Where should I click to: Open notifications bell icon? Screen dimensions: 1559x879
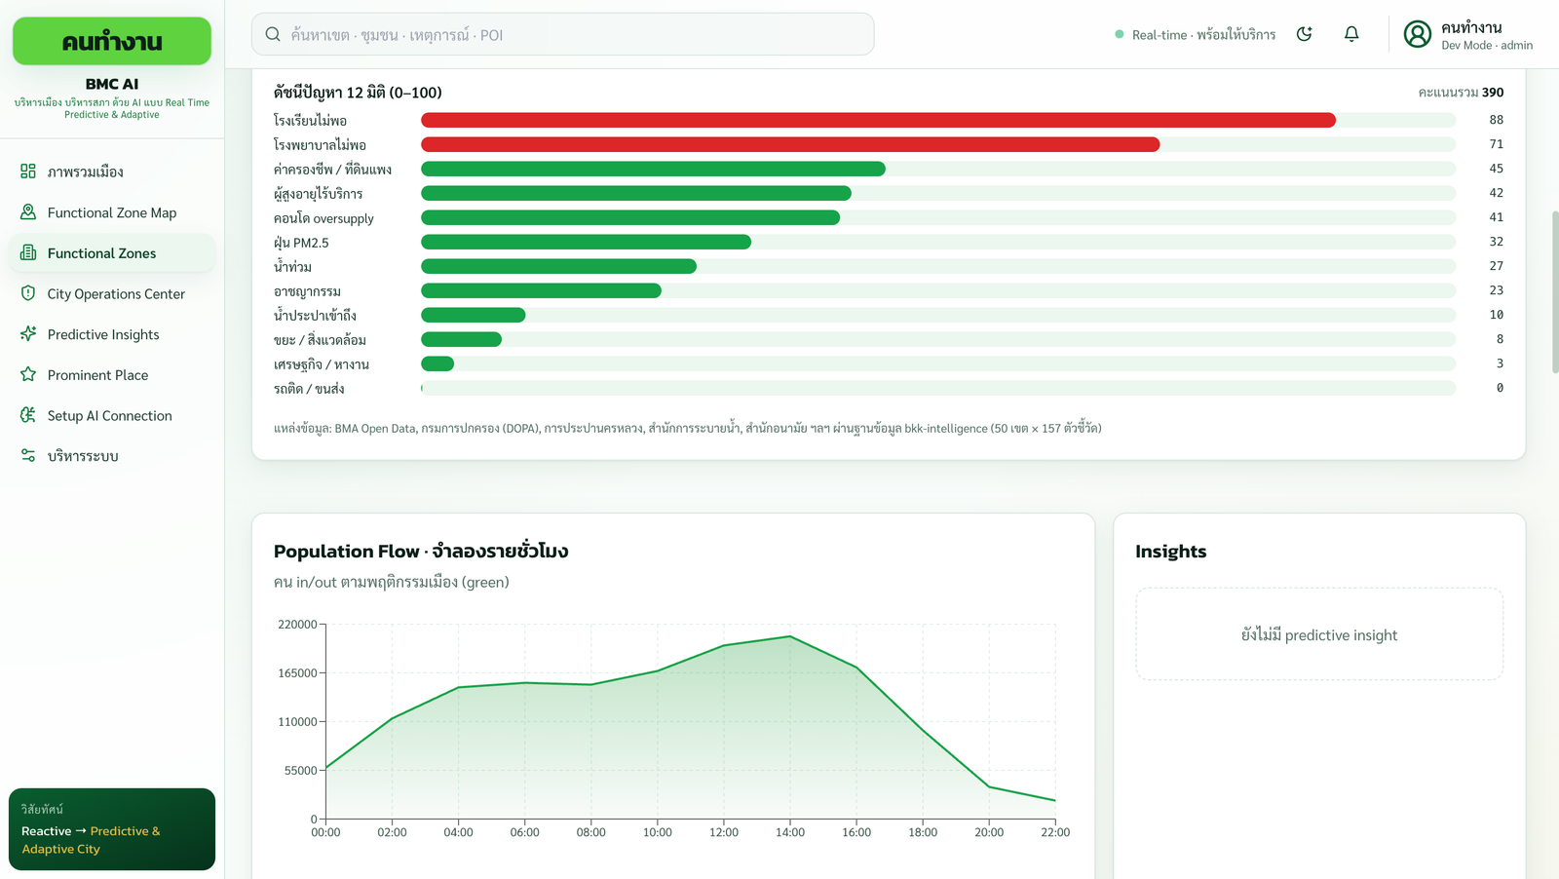pyautogui.click(x=1351, y=34)
